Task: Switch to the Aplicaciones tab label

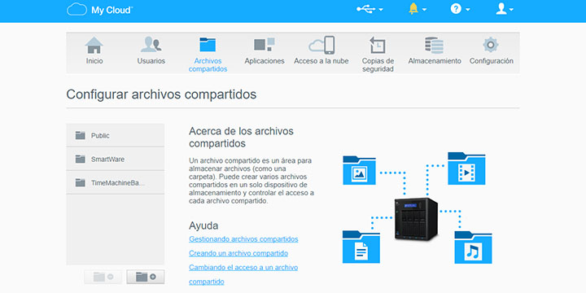Action: (x=265, y=61)
